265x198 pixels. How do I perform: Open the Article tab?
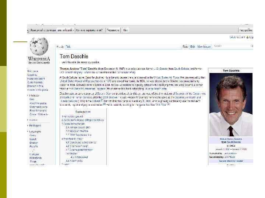tap(60, 47)
